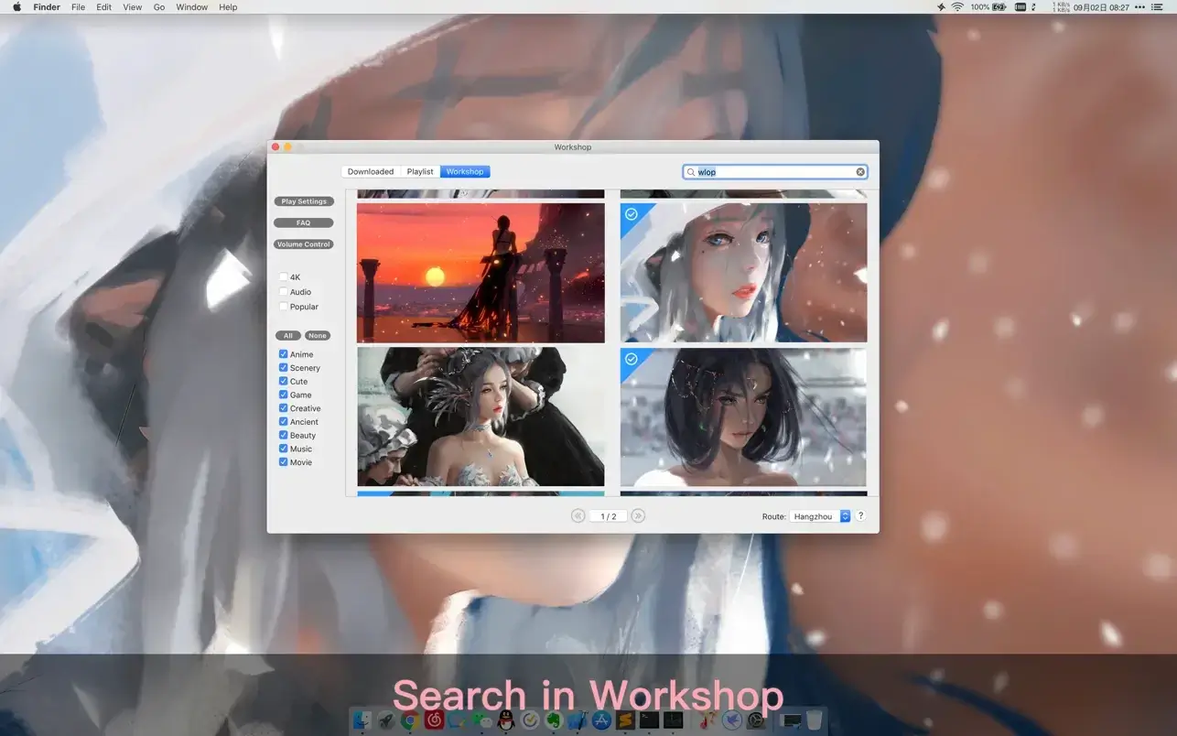Clear the wlop search field text
Viewport: 1177px width, 736px height.
pyautogui.click(x=860, y=172)
